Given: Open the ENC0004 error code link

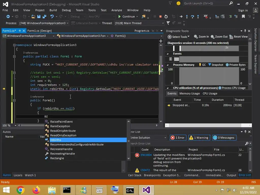Looking at the screenshot, I should click(146, 155).
